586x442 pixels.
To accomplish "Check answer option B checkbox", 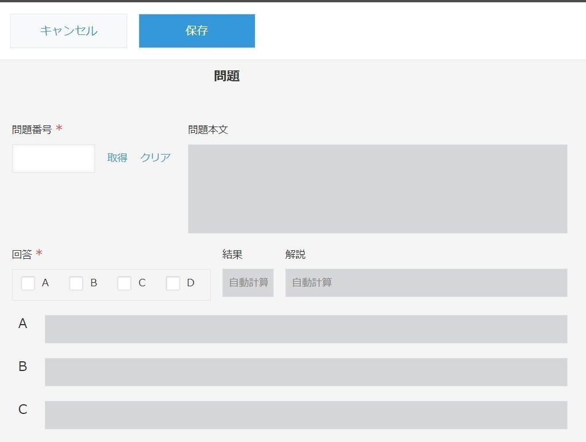I will pyautogui.click(x=76, y=283).
